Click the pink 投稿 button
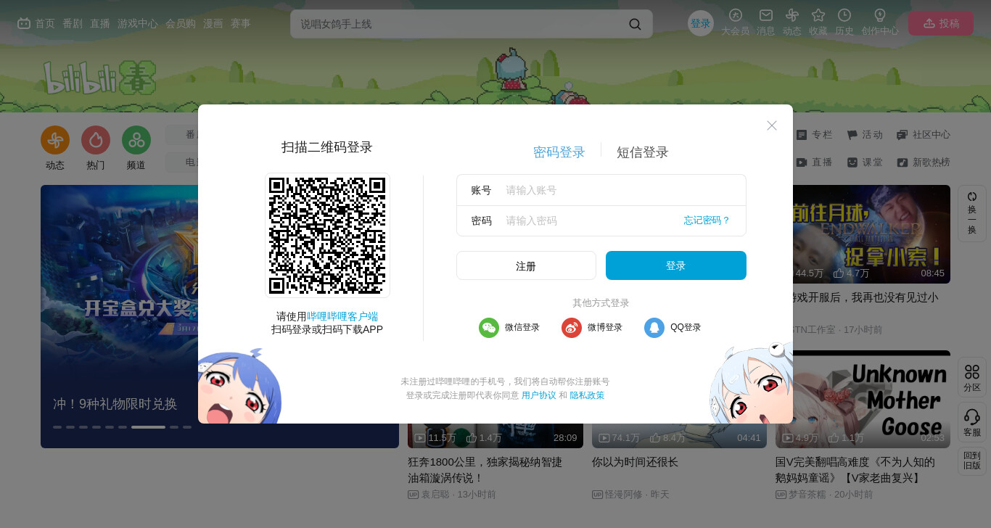 941,23
